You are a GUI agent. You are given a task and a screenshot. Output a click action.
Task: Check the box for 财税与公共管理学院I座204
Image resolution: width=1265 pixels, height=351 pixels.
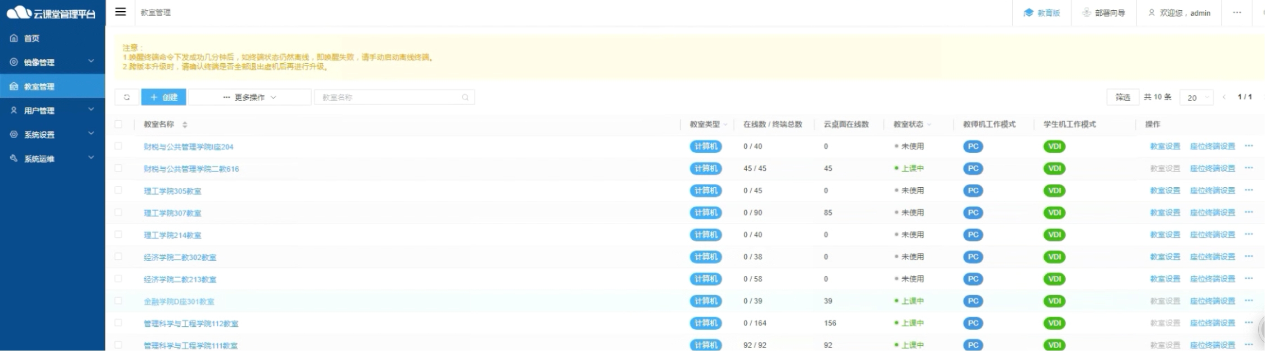click(118, 146)
